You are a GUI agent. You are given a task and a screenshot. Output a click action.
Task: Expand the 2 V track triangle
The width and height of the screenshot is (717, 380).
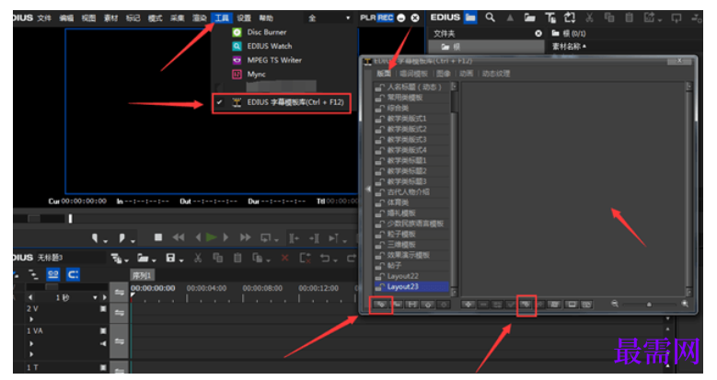(31, 319)
